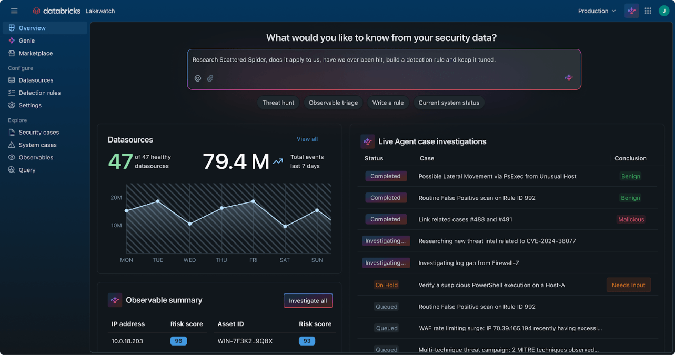Open Genie from the sidebar

26,40
